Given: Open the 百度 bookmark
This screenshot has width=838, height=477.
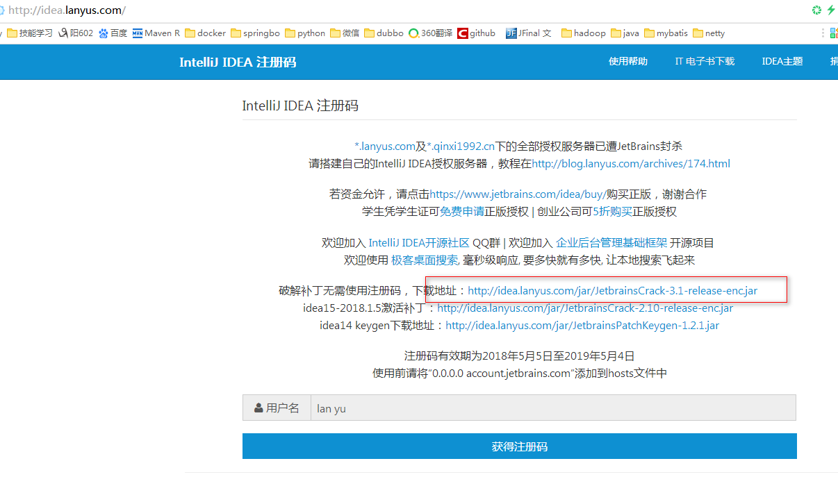Looking at the screenshot, I should coord(113,33).
